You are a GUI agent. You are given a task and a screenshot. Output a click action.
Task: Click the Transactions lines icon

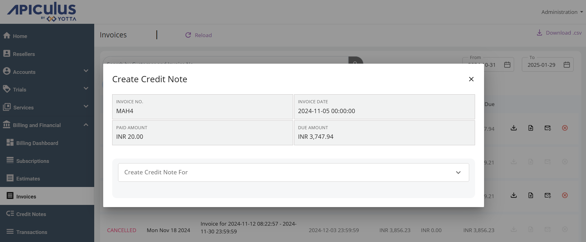(x=10, y=231)
